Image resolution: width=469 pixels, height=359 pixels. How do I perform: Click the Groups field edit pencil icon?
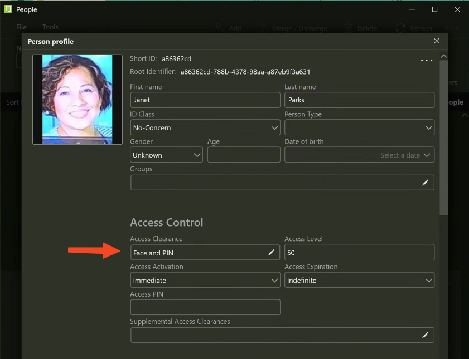[x=425, y=183]
